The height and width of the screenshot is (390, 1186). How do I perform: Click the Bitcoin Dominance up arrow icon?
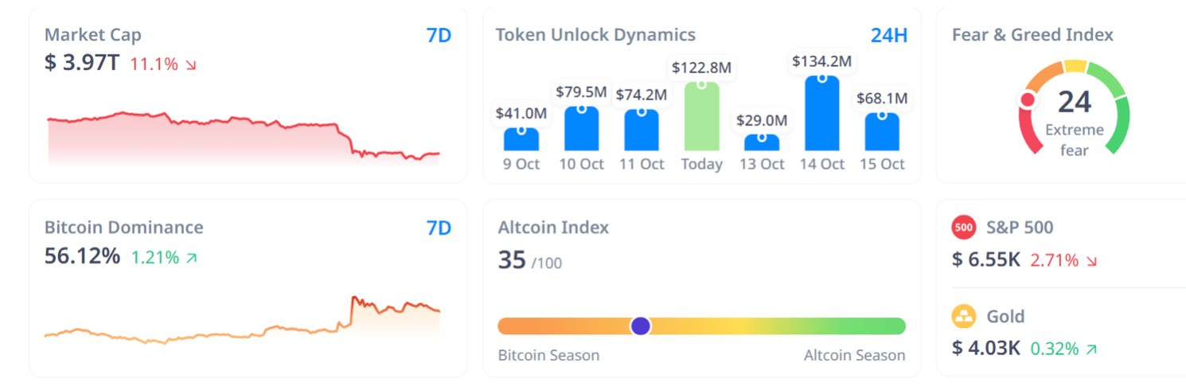(x=191, y=258)
